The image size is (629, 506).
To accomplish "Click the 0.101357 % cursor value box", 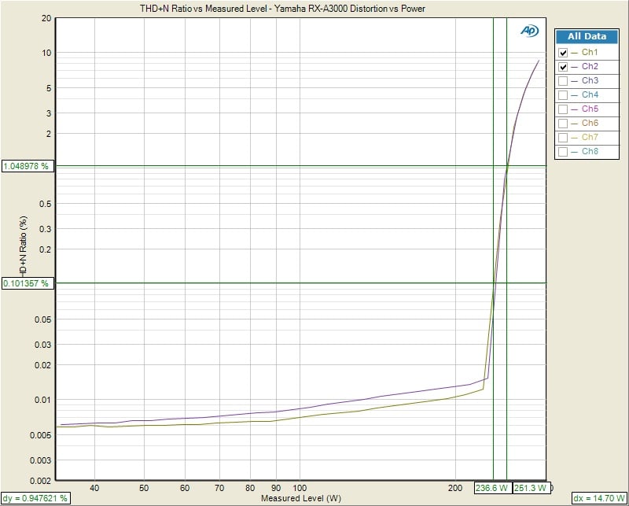I will click(x=28, y=283).
